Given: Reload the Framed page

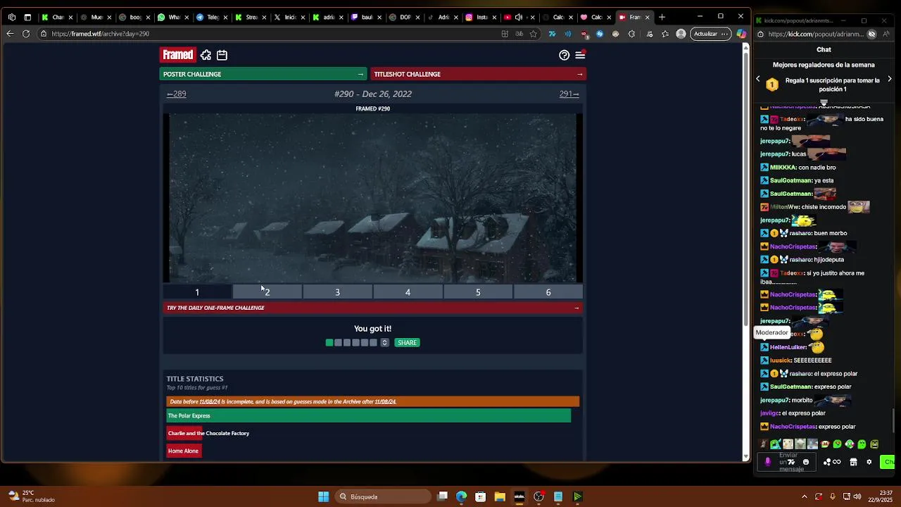Looking at the screenshot, I should pos(26,34).
